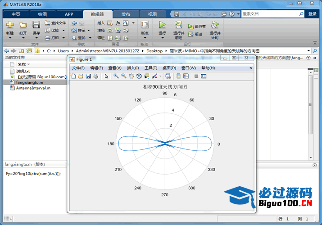322x225 pixels.
Task: Click the Go To (转至) button
Action: tap(78, 30)
